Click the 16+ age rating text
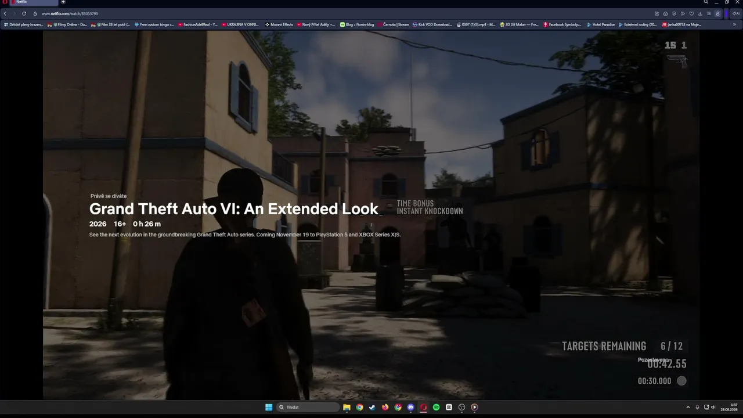The height and width of the screenshot is (418, 743). (120, 224)
